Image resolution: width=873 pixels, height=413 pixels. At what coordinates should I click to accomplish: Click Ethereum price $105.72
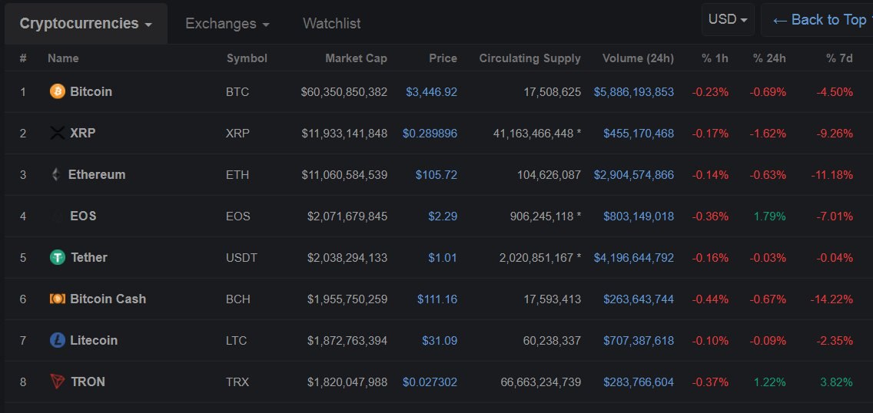pyautogui.click(x=436, y=174)
